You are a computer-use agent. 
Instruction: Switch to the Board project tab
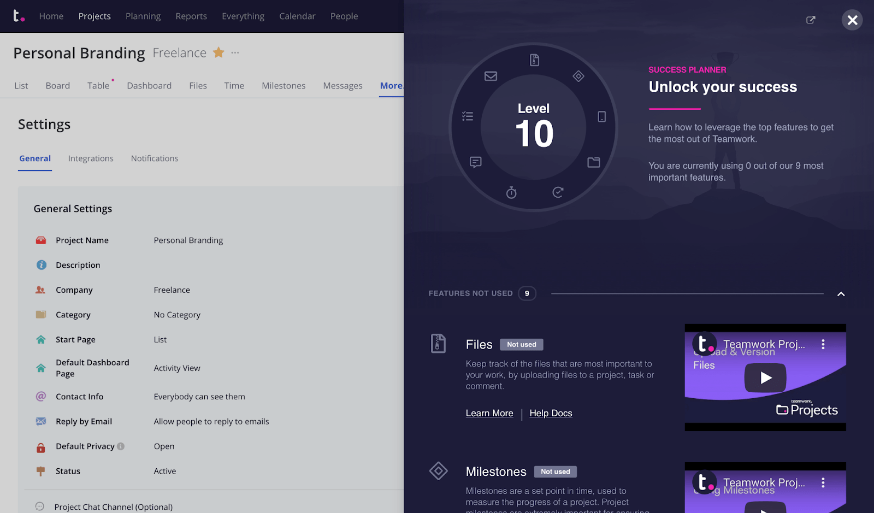[x=58, y=86]
